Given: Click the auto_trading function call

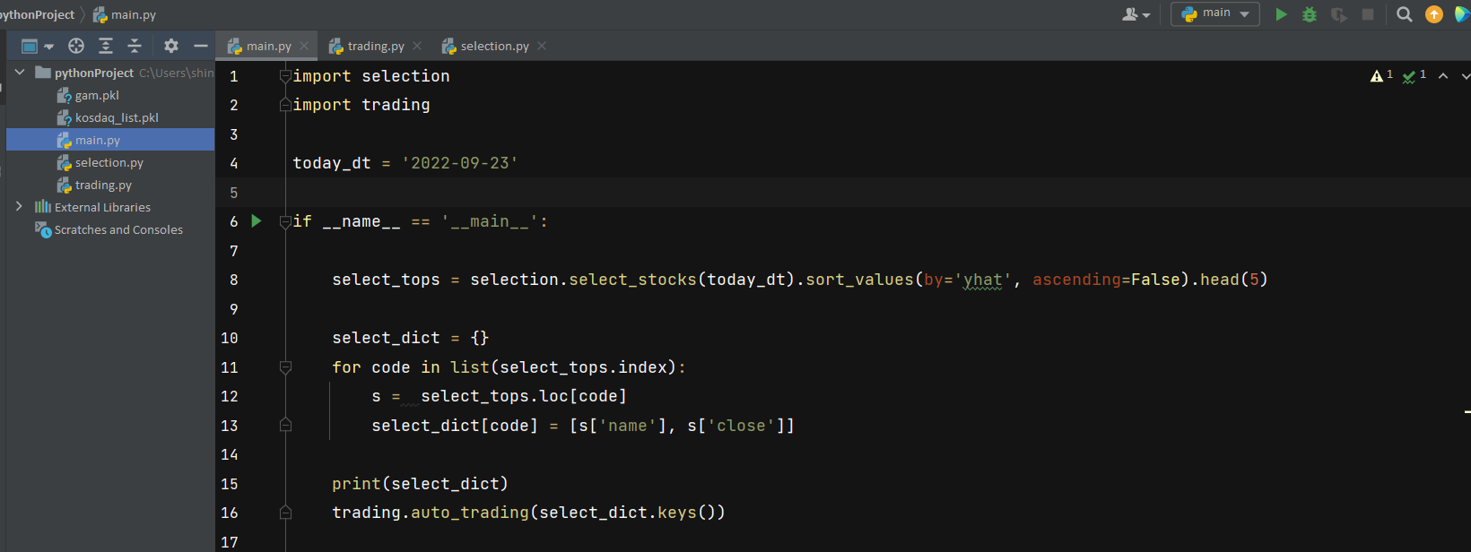Looking at the screenshot, I should click(470, 513).
